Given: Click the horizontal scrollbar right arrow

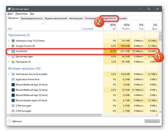Looking at the screenshot, I should tap(157, 115).
